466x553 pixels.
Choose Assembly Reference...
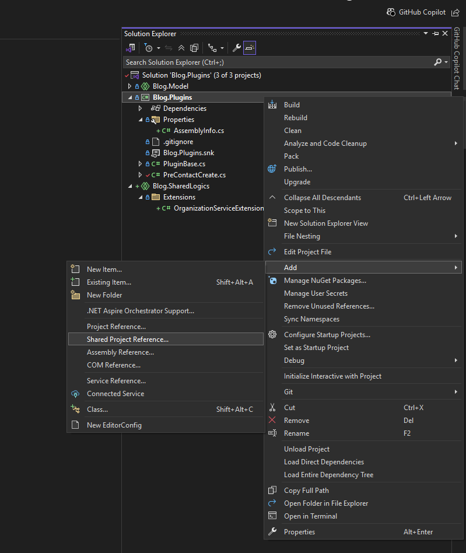pos(166,352)
